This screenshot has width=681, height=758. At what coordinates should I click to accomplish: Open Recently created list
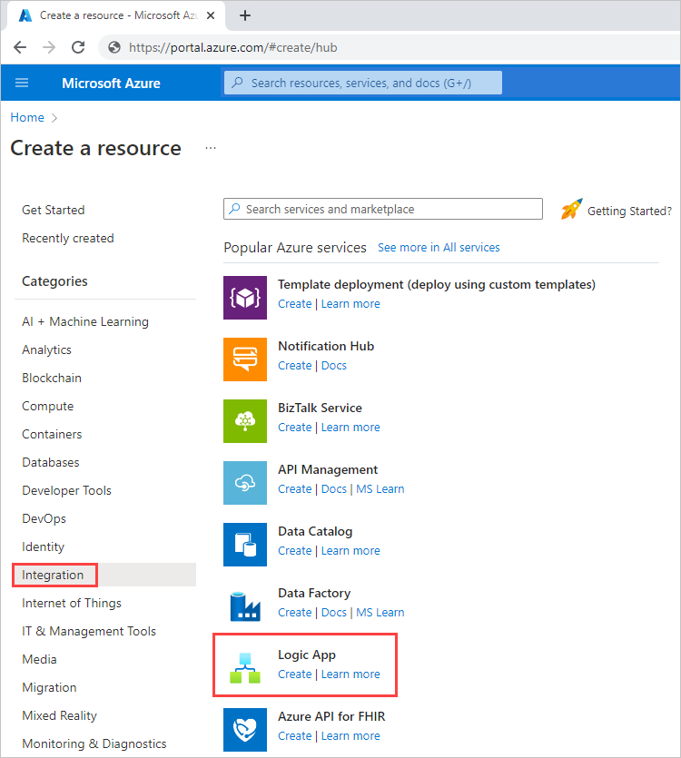coord(68,238)
